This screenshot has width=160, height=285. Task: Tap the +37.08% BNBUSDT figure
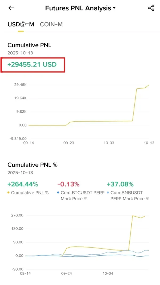tap(120, 184)
